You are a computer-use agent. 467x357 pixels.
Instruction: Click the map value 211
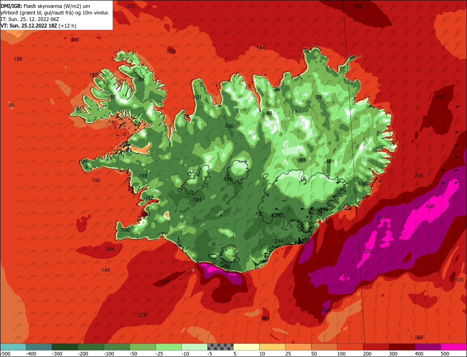(x=75, y=40)
